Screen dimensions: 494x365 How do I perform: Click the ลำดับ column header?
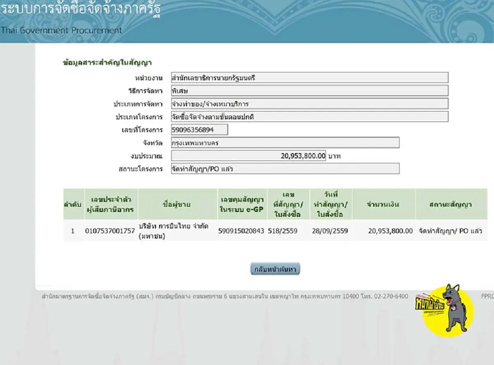73,204
